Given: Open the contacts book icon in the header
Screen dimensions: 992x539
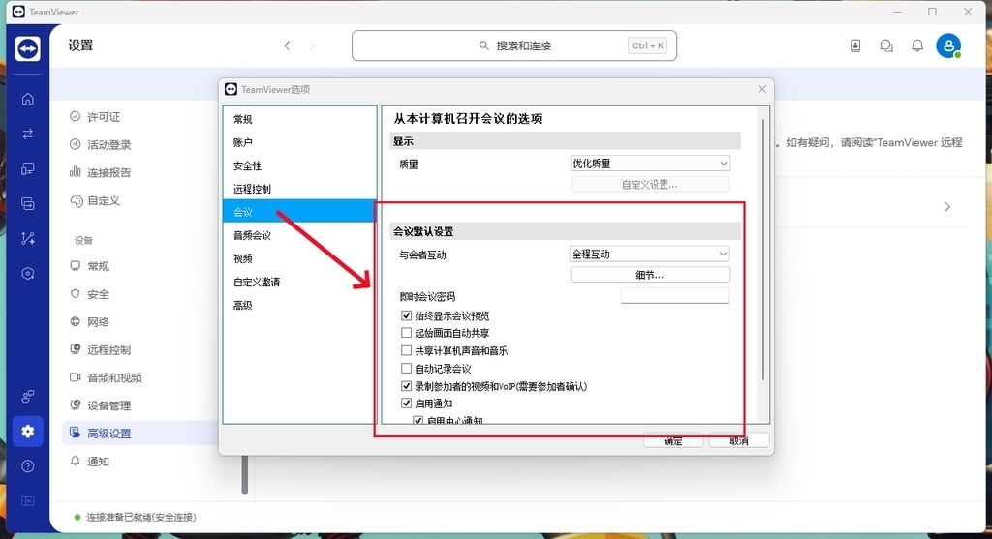Looking at the screenshot, I should [x=855, y=45].
